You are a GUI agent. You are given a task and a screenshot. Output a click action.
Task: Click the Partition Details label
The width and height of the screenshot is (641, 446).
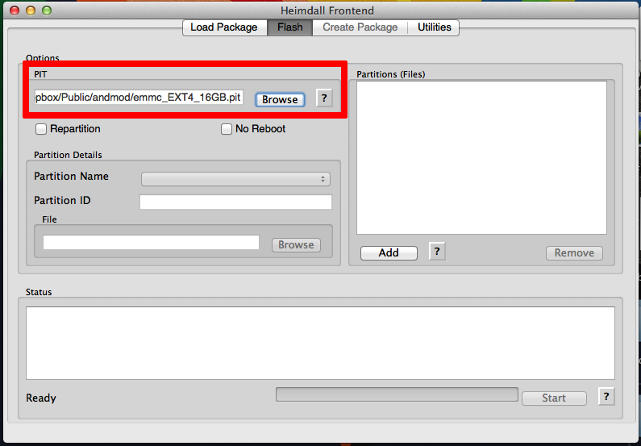coord(68,155)
